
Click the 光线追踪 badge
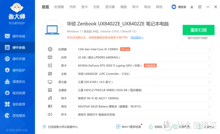point(150,65)
